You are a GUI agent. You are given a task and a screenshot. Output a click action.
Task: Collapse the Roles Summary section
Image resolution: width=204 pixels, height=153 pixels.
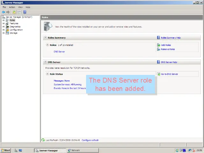(45, 38)
